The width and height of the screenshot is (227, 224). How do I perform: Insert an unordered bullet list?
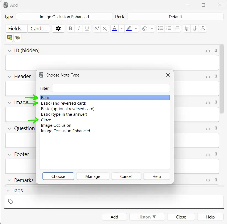pos(161,28)
